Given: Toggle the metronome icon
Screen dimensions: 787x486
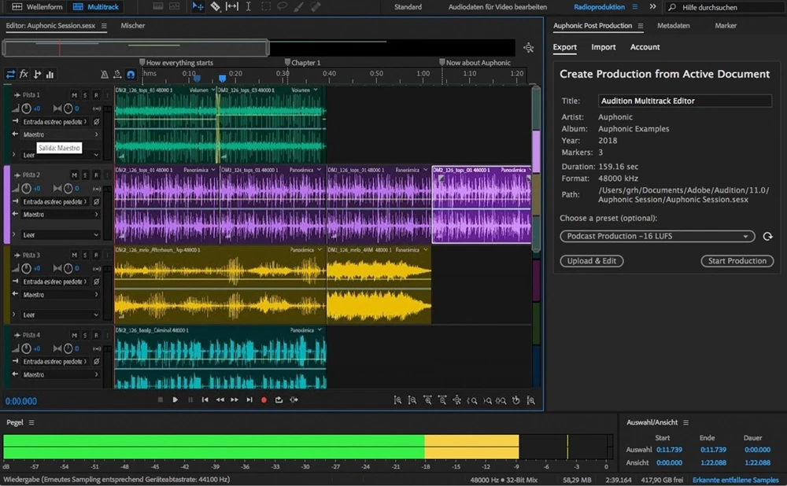Looking at the screenshot, I should (104, 75).
